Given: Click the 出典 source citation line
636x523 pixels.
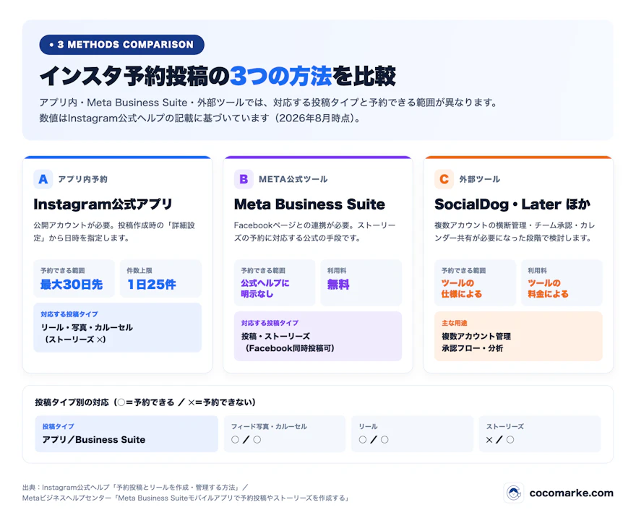Looking at the screenshot, I should coord(135,488).
